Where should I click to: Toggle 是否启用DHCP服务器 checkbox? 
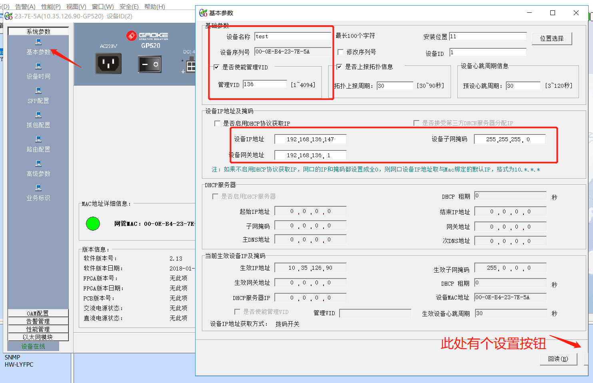coord(215,196)
